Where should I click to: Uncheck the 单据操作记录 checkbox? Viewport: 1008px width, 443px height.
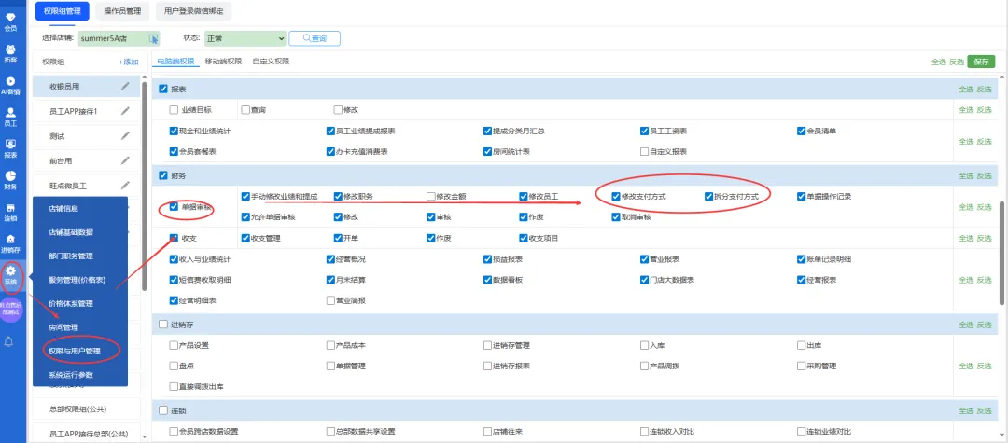(801, 196)
